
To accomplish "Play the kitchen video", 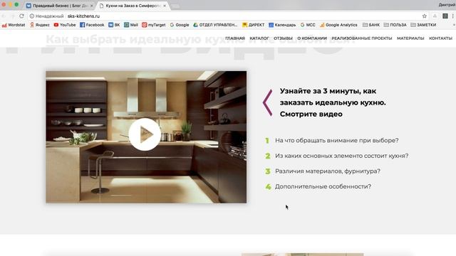I will (145, 134).
